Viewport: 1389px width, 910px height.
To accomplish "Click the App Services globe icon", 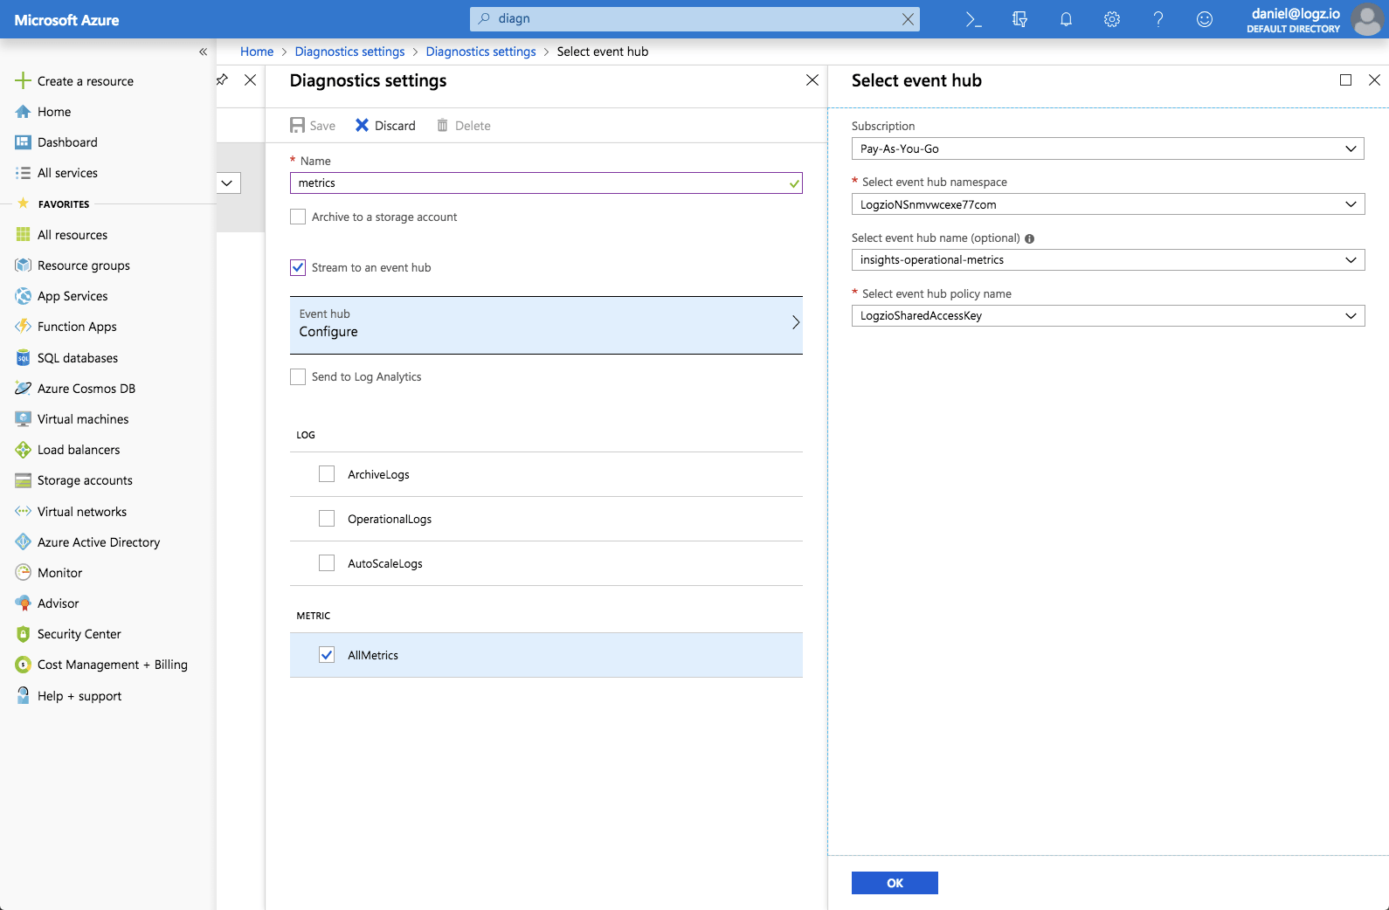I will (x=23, y=296).
